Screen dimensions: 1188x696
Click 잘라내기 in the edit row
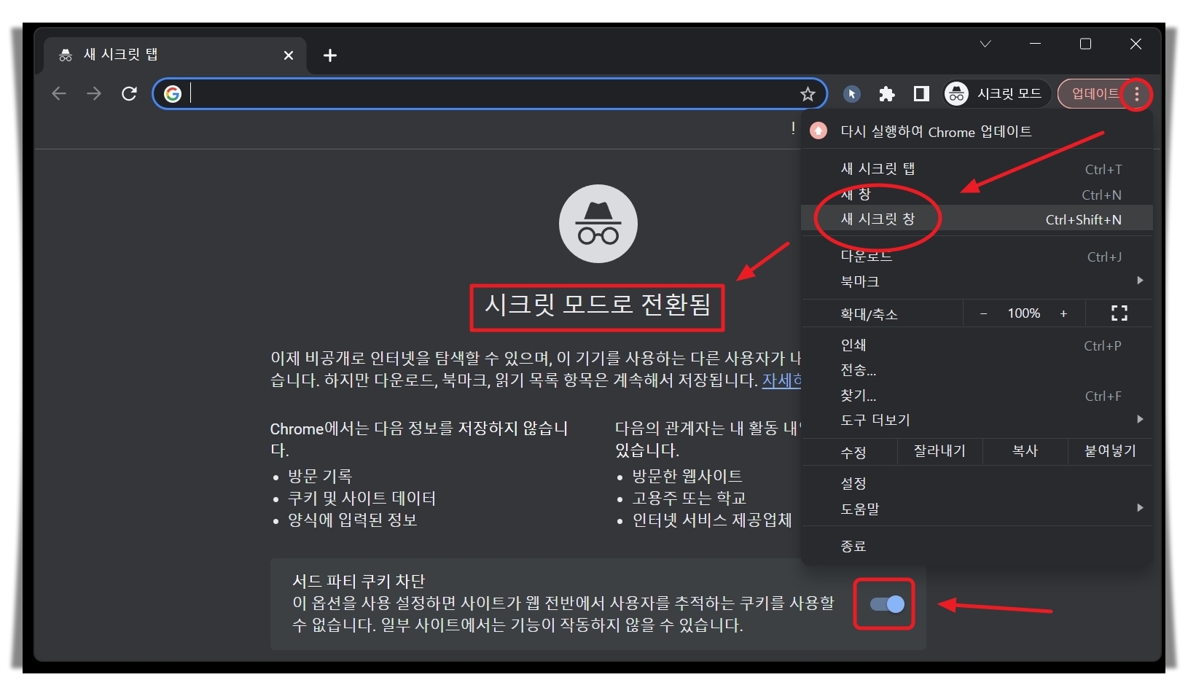pos(939,451)
